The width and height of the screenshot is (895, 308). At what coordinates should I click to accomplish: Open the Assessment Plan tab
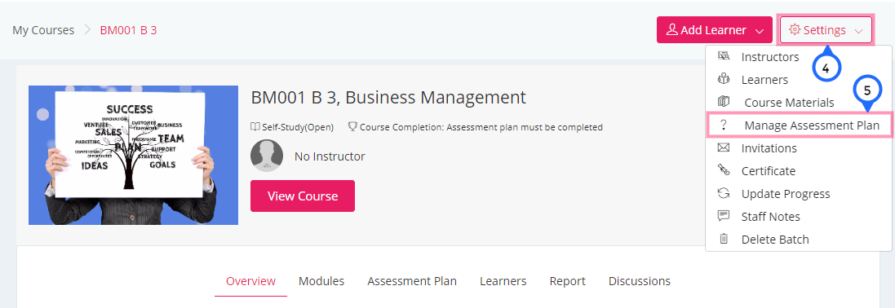click(411, 281)
